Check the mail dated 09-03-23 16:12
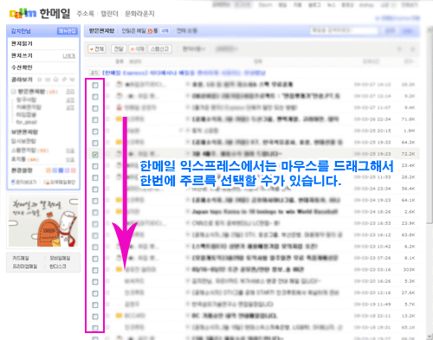The width and height of the screenshot is (433, 340). [95, 235]
